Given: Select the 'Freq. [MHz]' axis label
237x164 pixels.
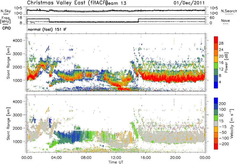Looking at the screenshot, I should click(5, 20).
